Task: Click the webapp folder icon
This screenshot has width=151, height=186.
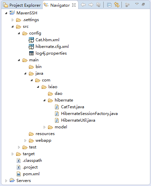Action: (31, 140)
